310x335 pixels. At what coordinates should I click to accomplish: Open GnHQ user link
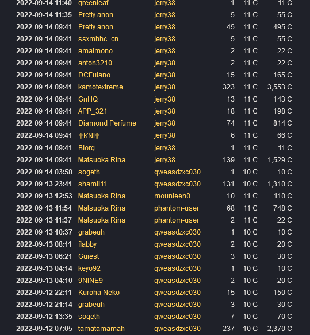88,99
